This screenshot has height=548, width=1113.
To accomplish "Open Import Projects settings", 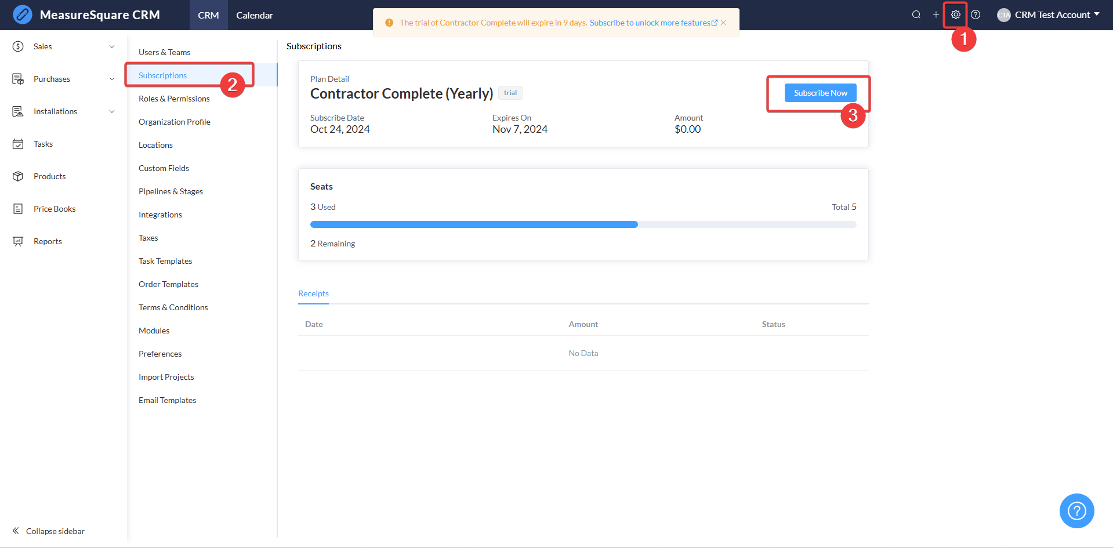I will click(x=166, y=377).
